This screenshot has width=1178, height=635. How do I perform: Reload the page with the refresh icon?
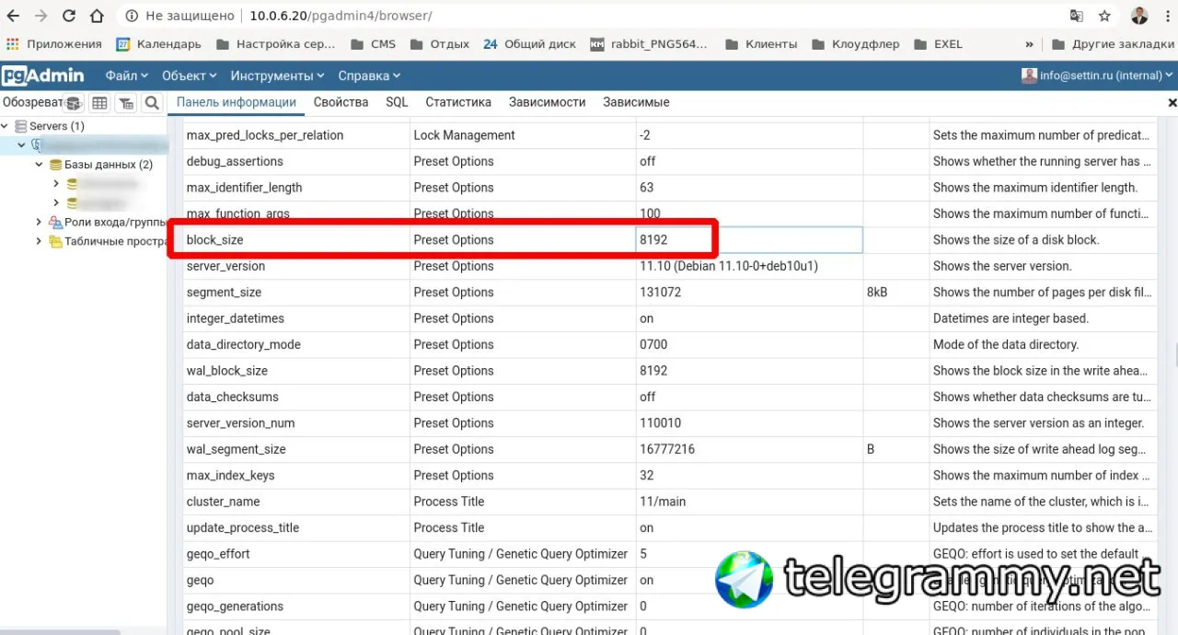pyautogui.click(x=69, y=17)
